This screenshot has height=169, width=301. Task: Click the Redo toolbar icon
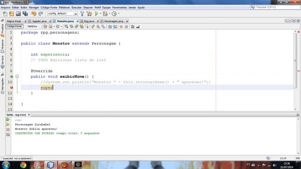pos(40,14)
